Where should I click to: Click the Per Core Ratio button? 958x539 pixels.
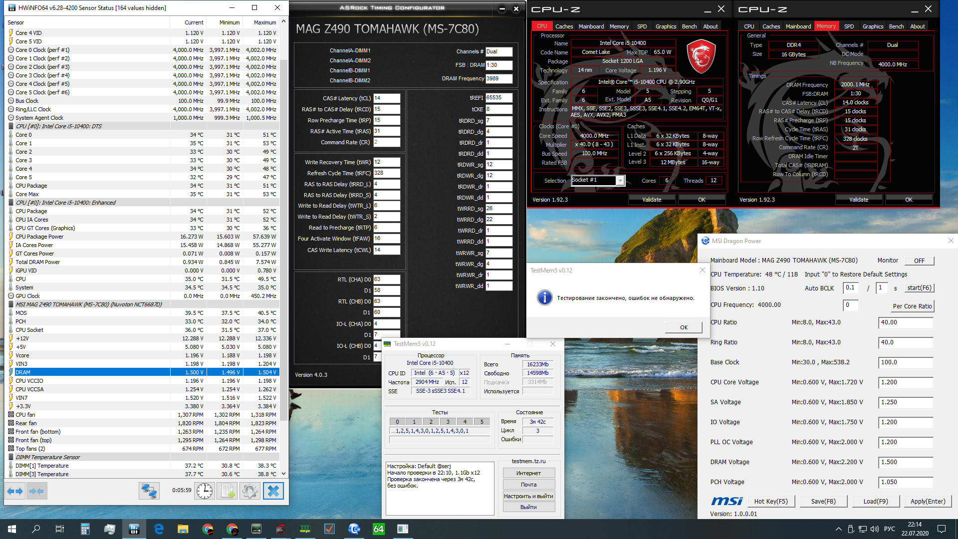912,306
